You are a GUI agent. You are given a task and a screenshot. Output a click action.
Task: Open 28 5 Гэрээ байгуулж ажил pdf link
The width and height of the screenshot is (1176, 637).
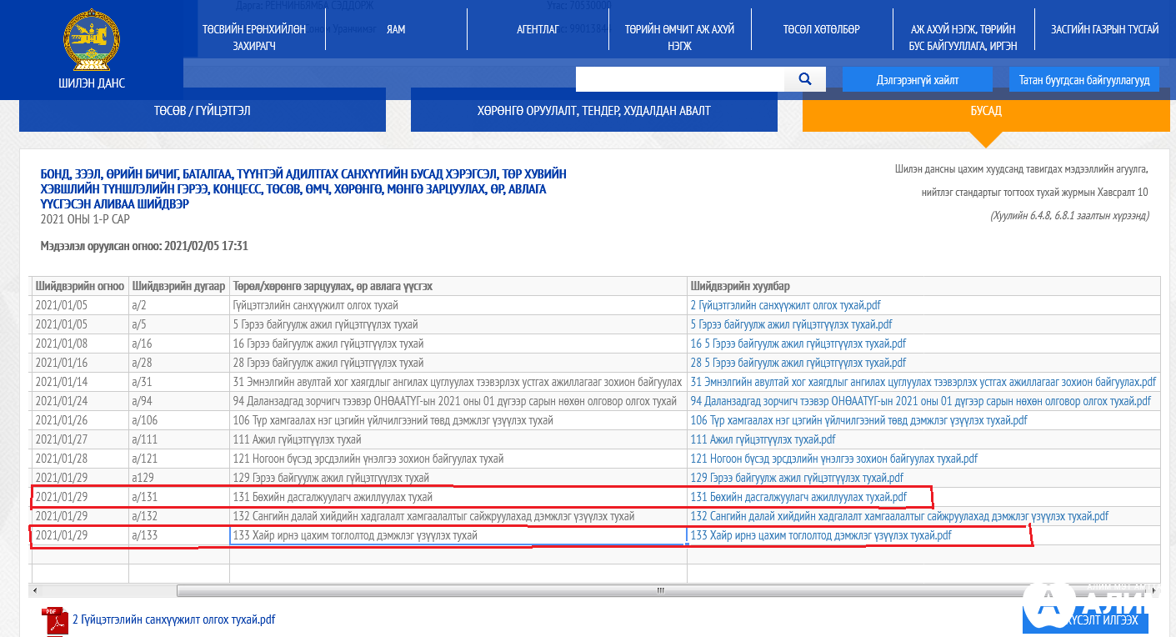pos(798,363)
